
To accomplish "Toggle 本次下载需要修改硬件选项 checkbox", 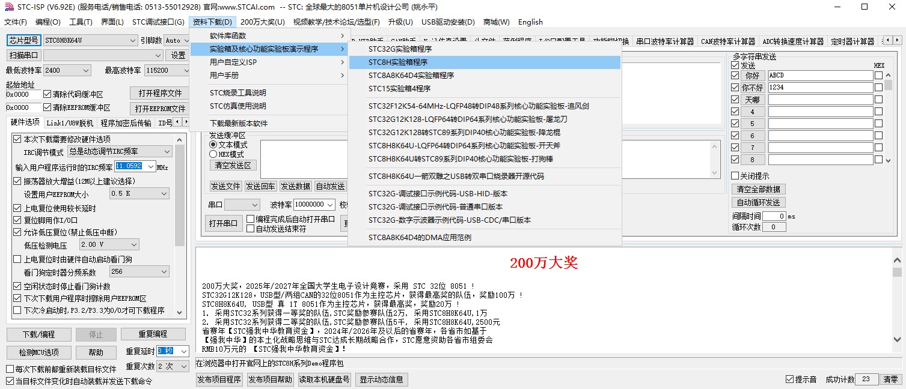I will point(17,139).
